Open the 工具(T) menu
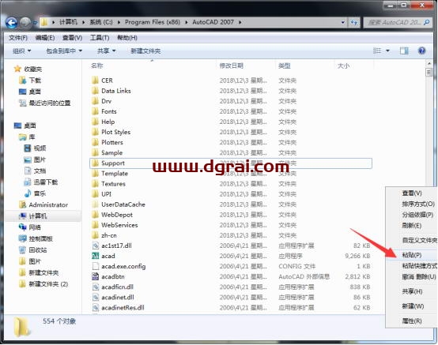The width and height of the screenshot is (438, 345). (100, 37)
